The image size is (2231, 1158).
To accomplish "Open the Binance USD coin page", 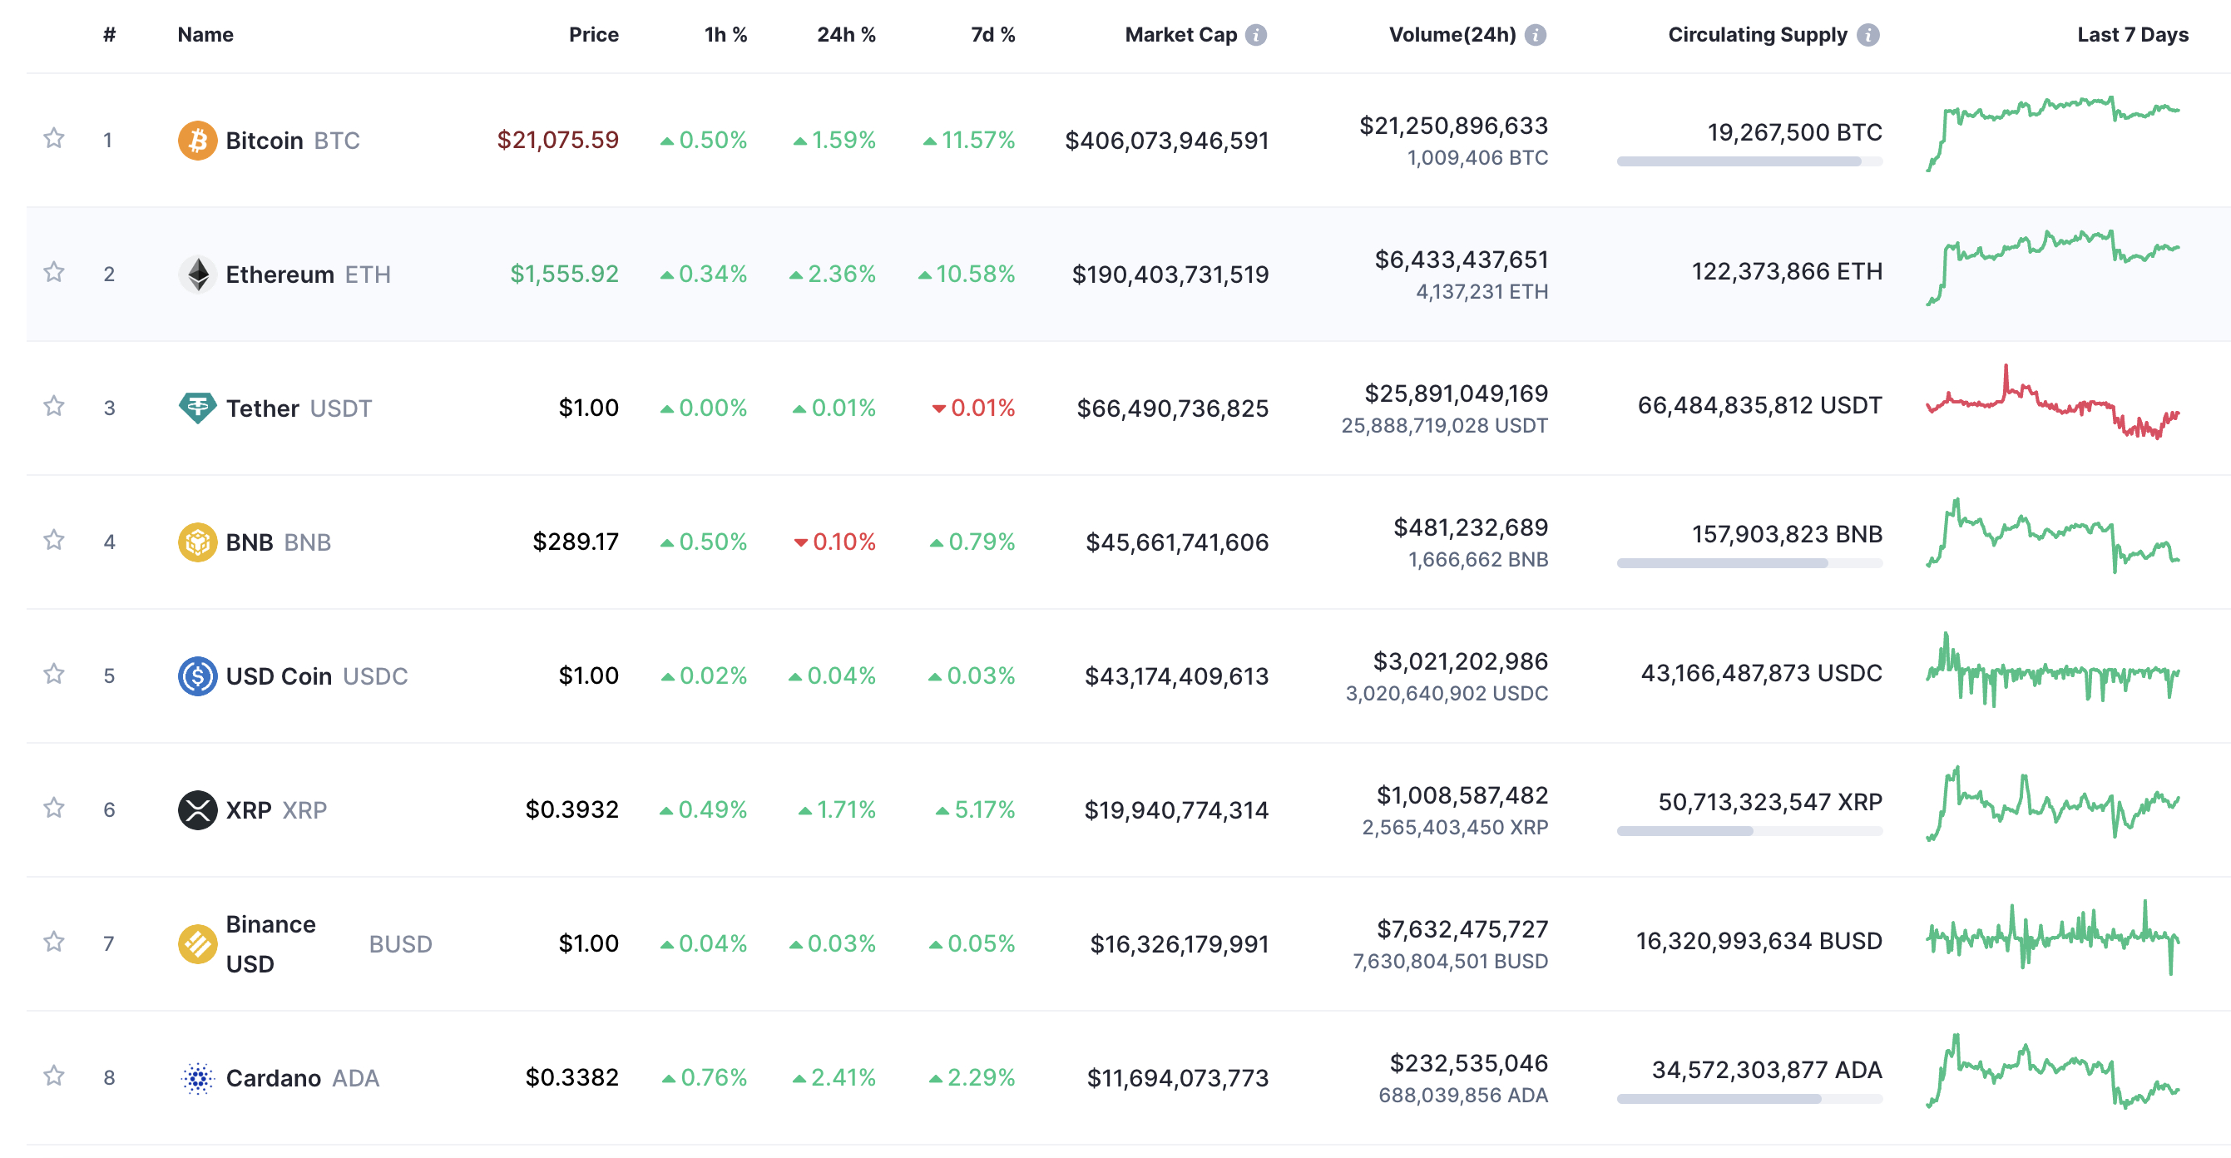I will point(329,944).
